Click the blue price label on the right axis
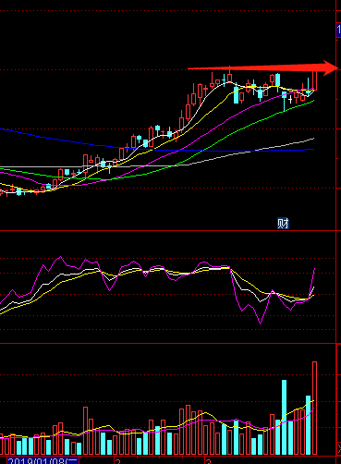341x464 pixels. pyautogui.click(x=338, y=31)
